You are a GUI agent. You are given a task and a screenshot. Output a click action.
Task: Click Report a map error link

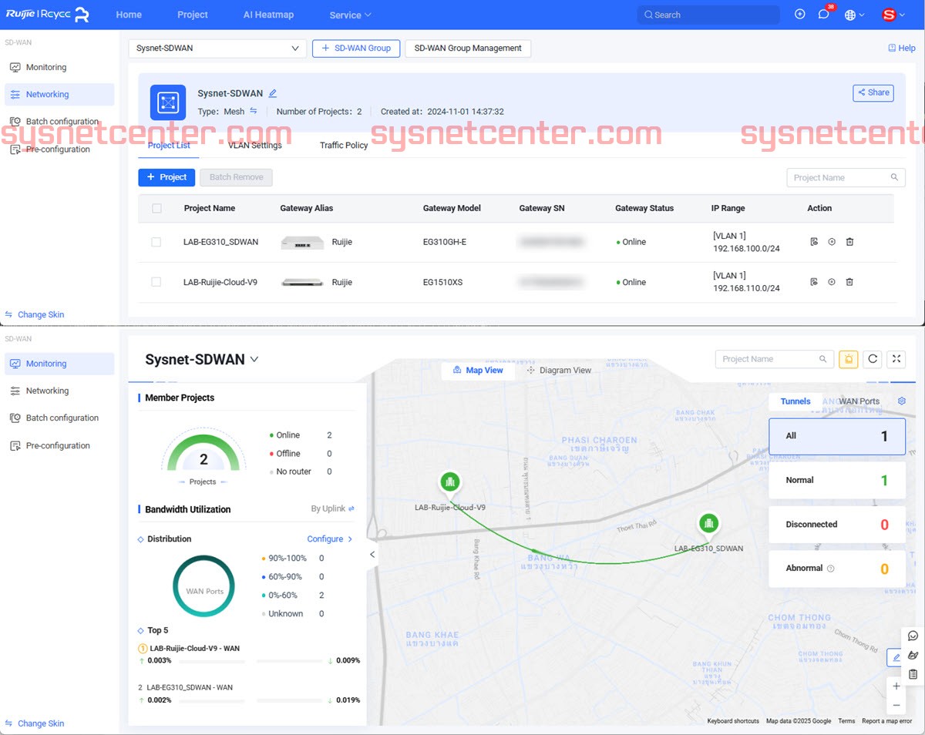(886, 721)
